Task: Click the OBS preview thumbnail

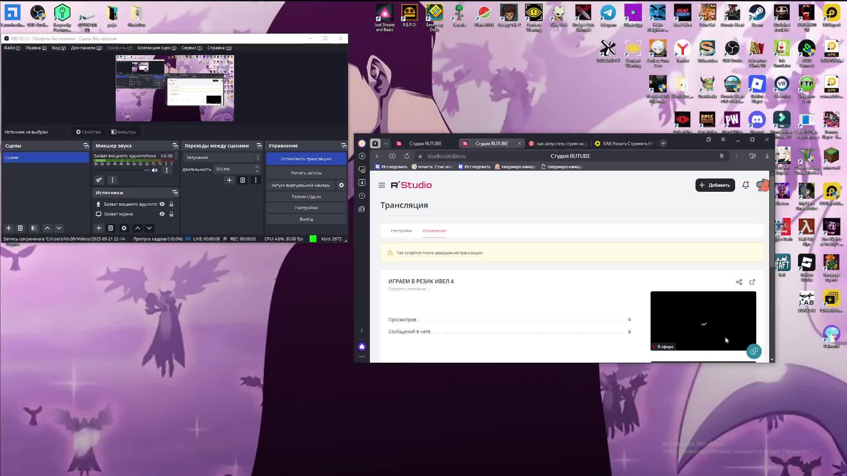Action: point(175,88)
